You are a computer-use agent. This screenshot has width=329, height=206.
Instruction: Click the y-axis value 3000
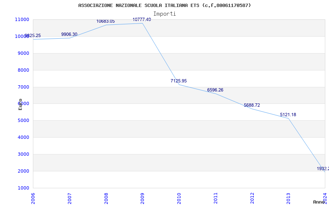[x=23, y=154]
